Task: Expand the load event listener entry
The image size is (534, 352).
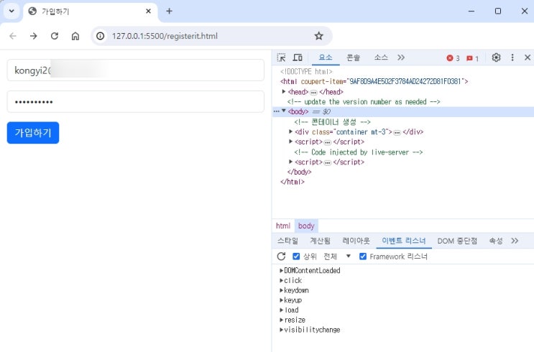Action: coord(281,310)
